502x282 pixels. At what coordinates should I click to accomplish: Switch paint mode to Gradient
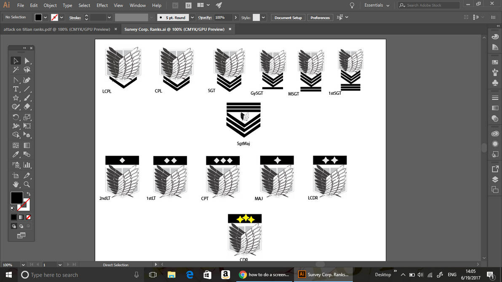[21, 217]
